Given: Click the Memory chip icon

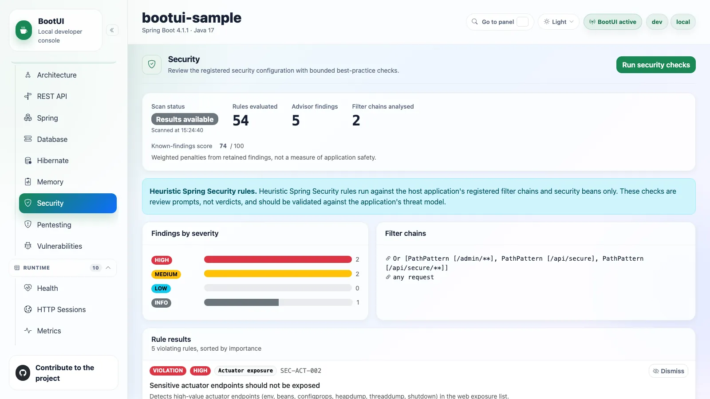Looking at the screenshot, I should [28, 182].
